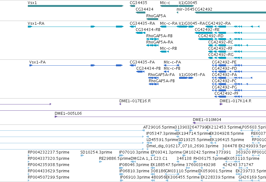Select the RP004507299.5prime EST label
Image resolution: width=266 pixels, height=182 pixels.
(x=48, y=177)
